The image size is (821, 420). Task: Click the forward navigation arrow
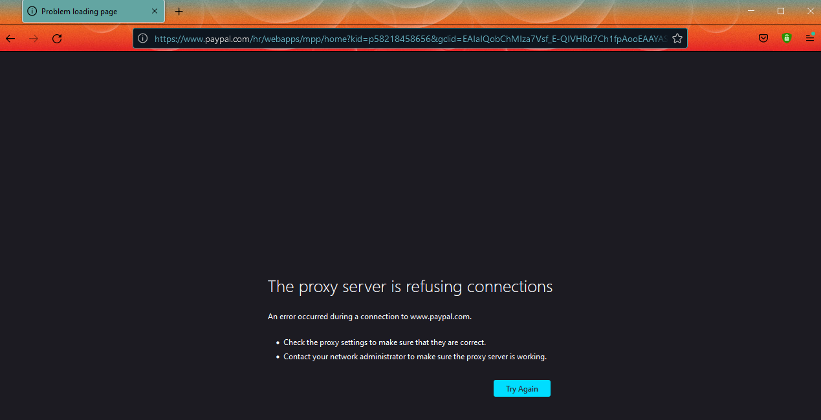coord(34,39)
